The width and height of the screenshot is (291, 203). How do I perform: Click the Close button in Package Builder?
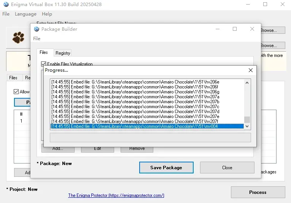click(227, 168)
